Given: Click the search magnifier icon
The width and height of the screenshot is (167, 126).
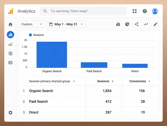Looking at the screenshot, I should pos(45,11).
